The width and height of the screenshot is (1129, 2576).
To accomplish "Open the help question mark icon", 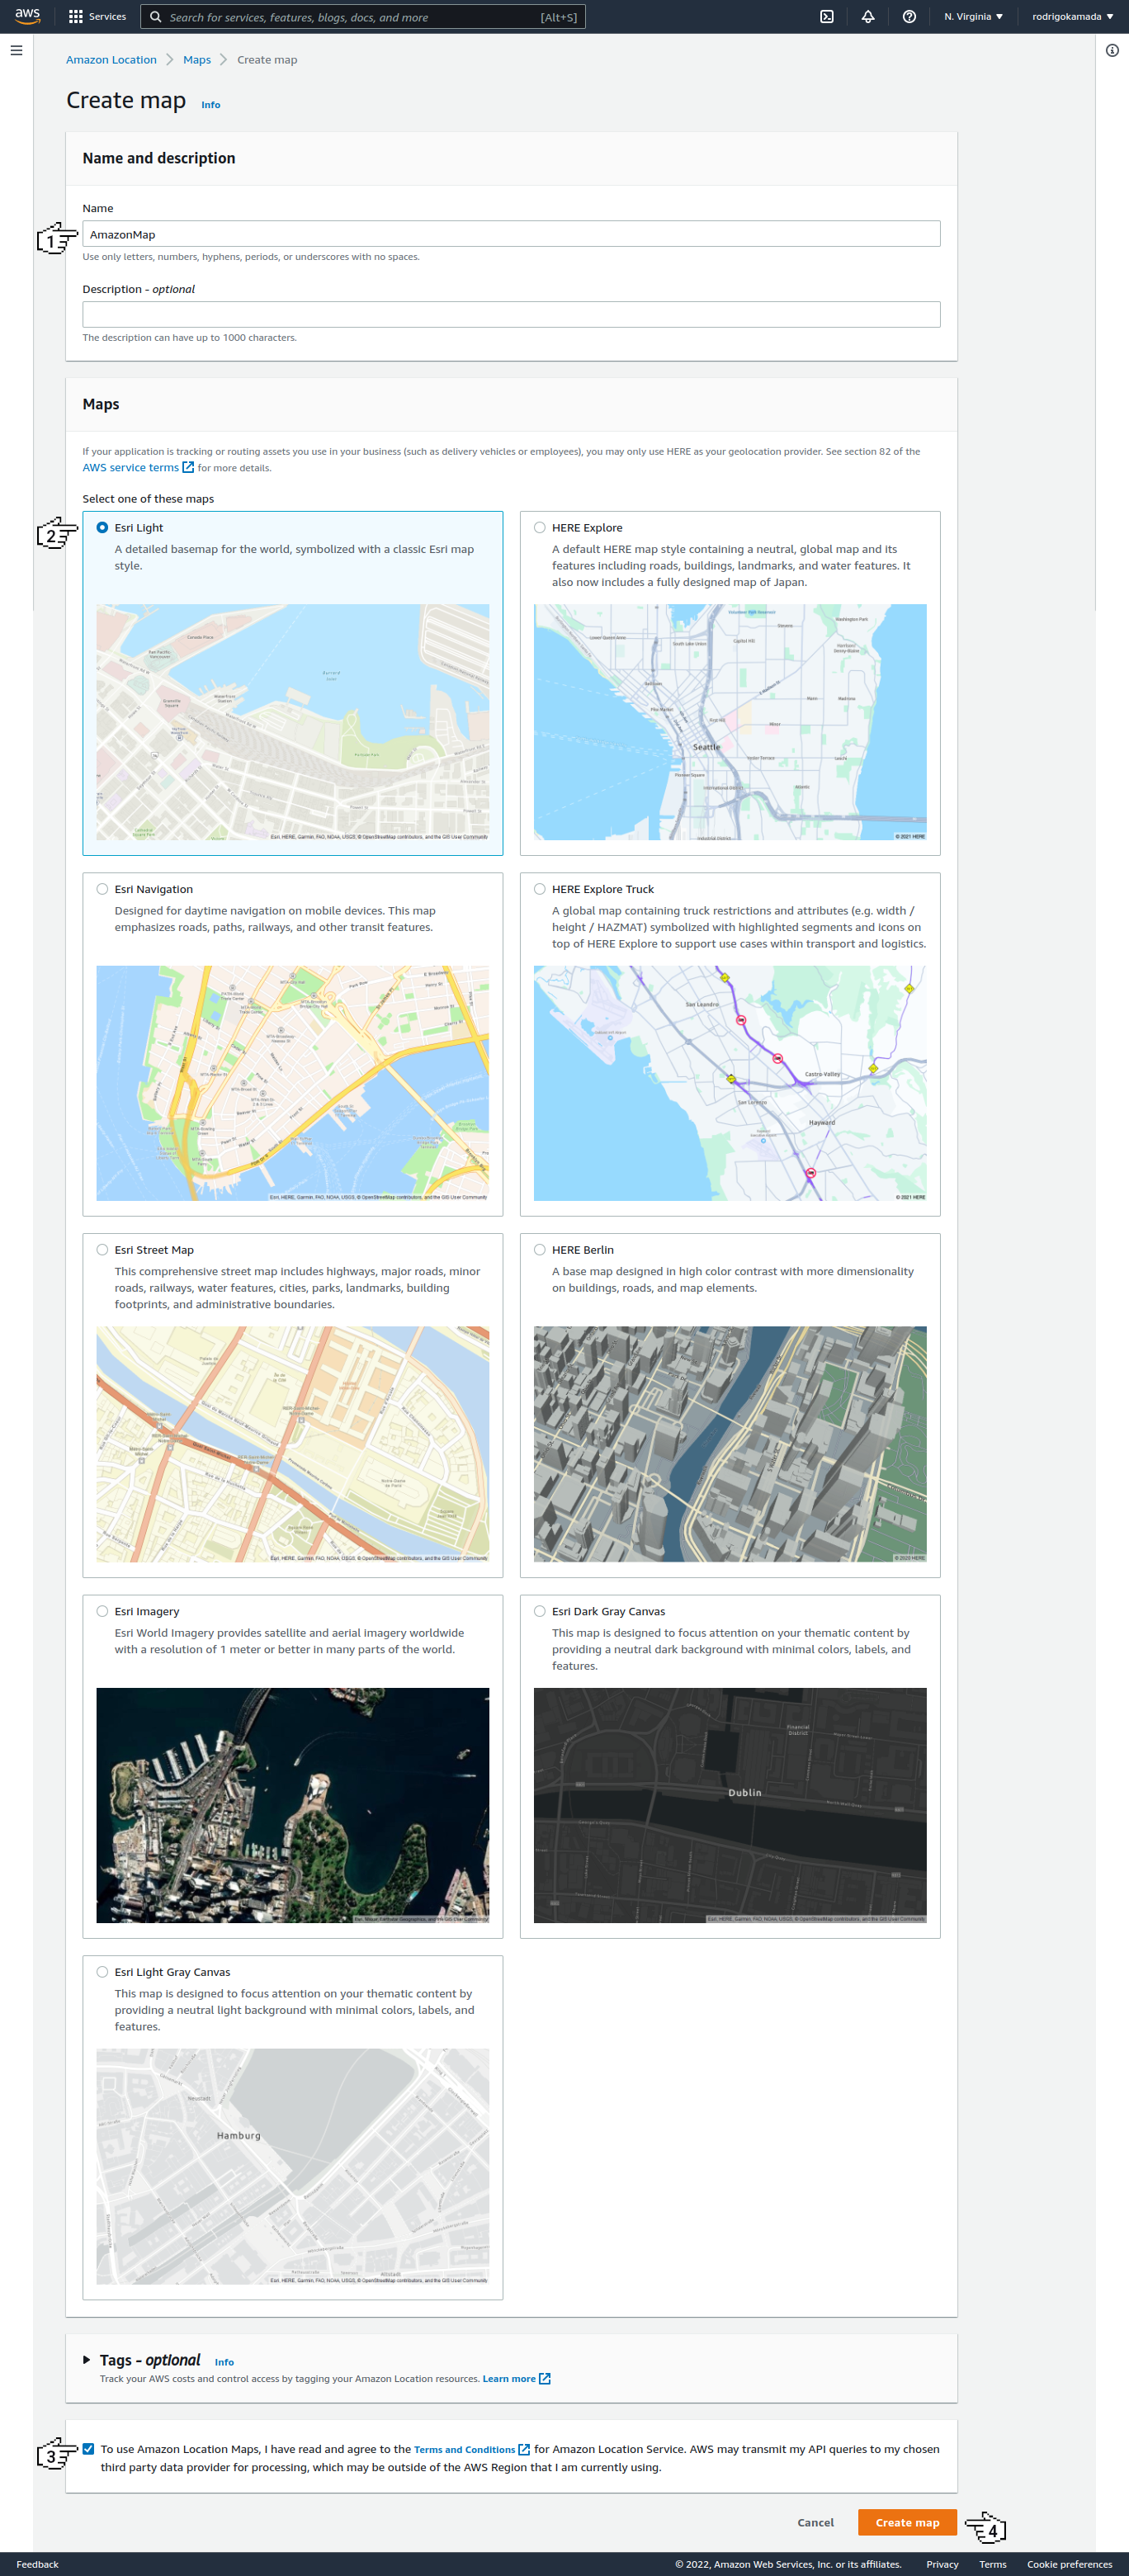I will tap(909, 17).
